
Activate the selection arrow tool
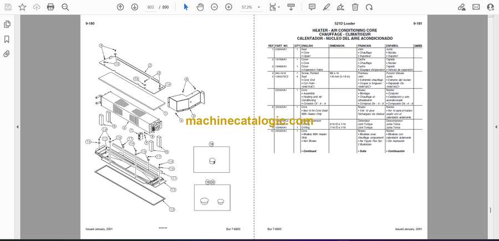tap(186, 7)
